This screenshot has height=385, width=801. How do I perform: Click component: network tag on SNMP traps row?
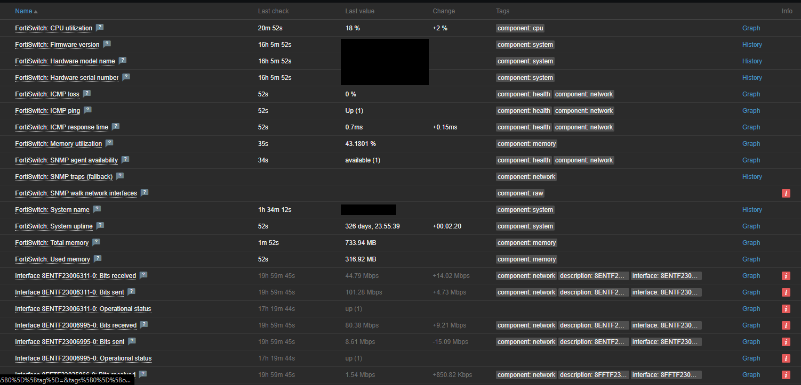tap(526, 177)
